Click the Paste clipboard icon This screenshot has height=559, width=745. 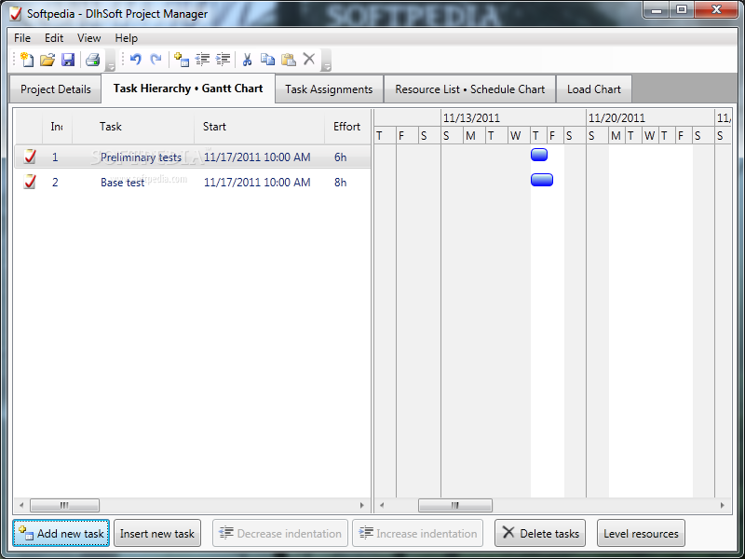pos(289,60)
